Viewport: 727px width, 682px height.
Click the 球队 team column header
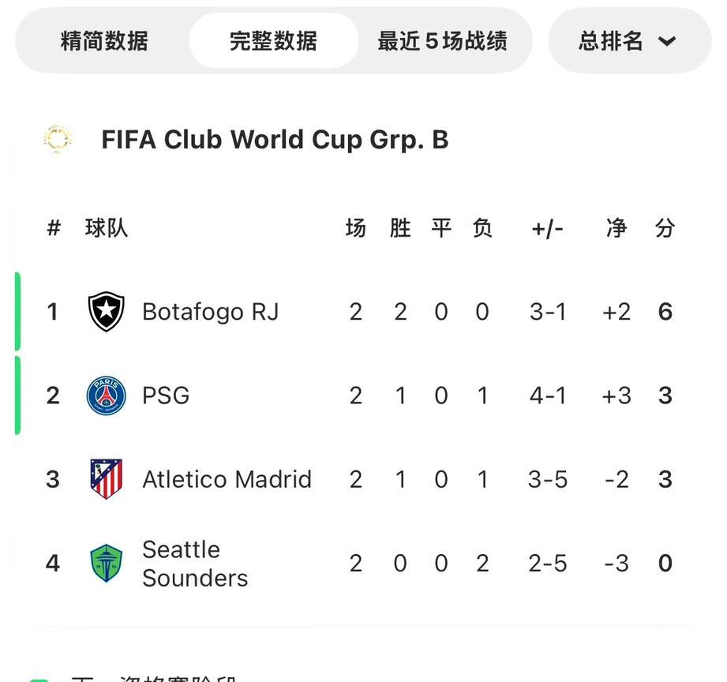[x=107, y=227]
